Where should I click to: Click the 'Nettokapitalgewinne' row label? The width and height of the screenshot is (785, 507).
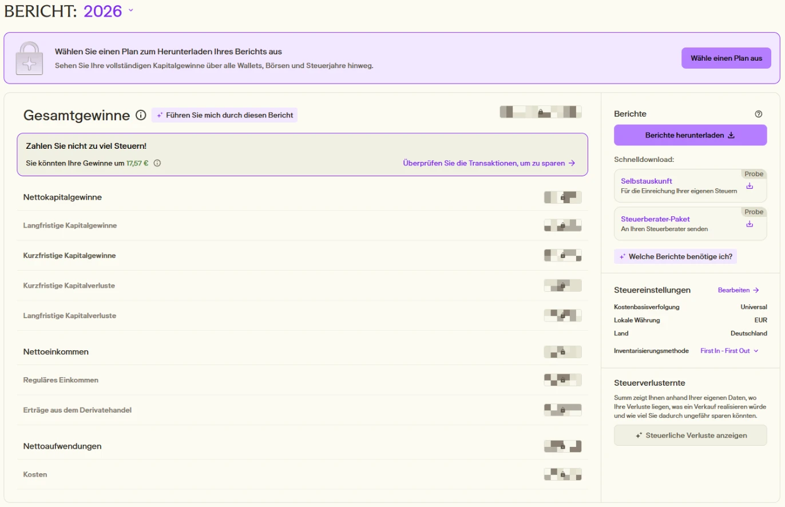point(62,197)
